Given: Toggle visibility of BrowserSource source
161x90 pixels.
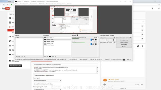Looking at the screenshot, I should point(45,45).
